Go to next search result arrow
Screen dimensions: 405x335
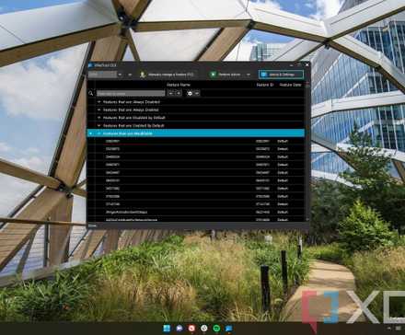[x=179, y=93]
